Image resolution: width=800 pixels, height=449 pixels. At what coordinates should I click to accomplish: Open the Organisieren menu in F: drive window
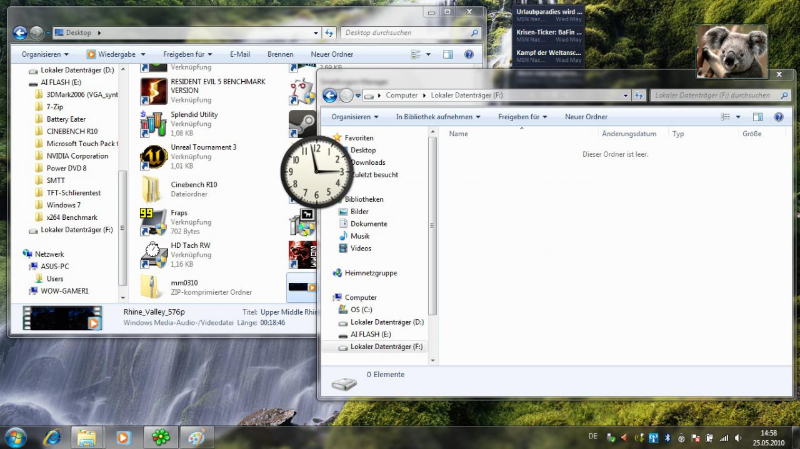point(355,117)
